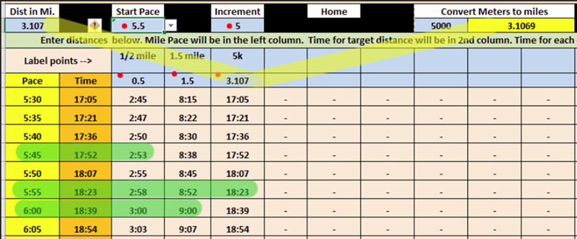
Task: Click the distance cell showing 0.5
Action: tap(138, 80)
